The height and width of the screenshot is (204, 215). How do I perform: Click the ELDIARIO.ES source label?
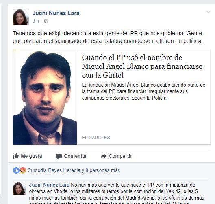pyautogui.click(x=96, y=138)
